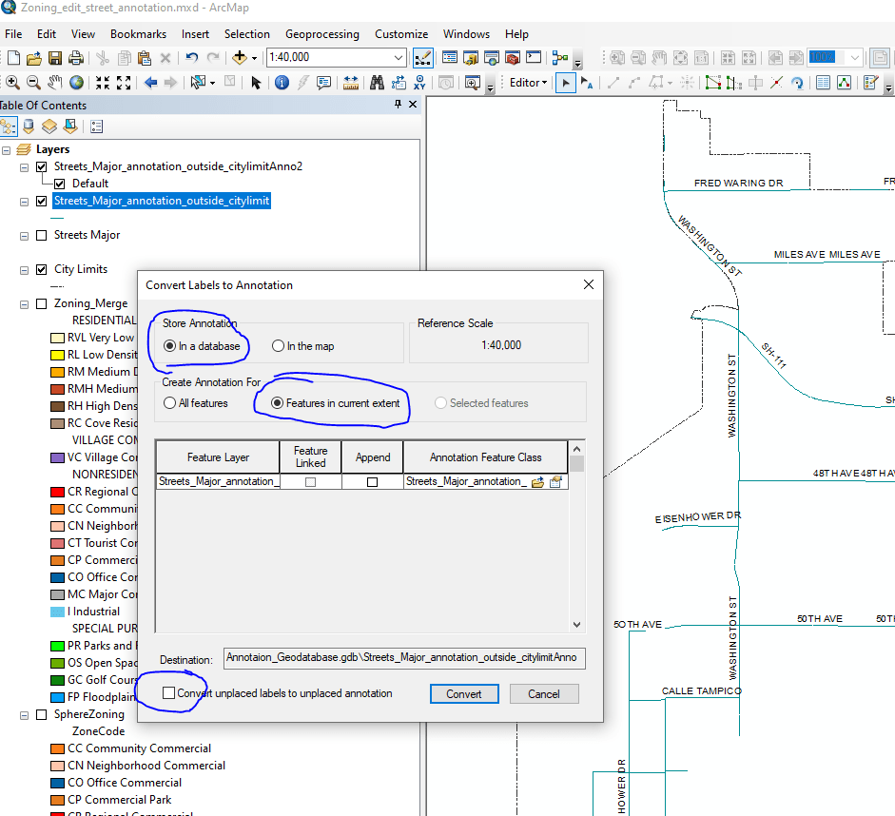Screen dimensions: 895x816
Task: Open the Bookmarks menu
Action: [138, 33]
